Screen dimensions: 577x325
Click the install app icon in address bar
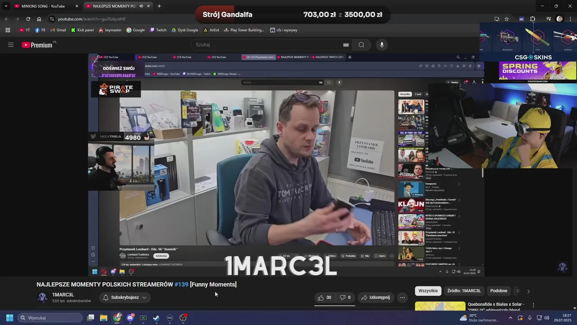click(497, 19)
